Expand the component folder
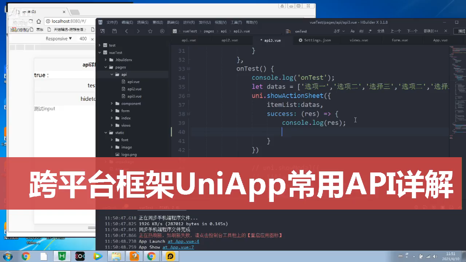 (112, 103)
